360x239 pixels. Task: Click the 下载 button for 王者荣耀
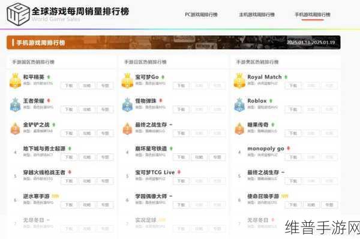(69, 110)
